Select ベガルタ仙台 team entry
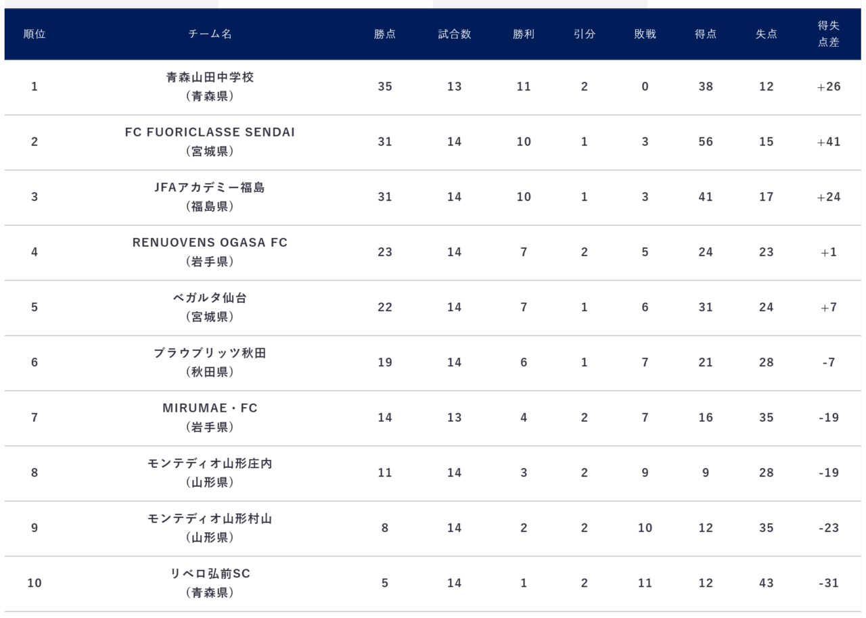The height and width of the screenshot is (618, 866). click(x=210, y=298)
